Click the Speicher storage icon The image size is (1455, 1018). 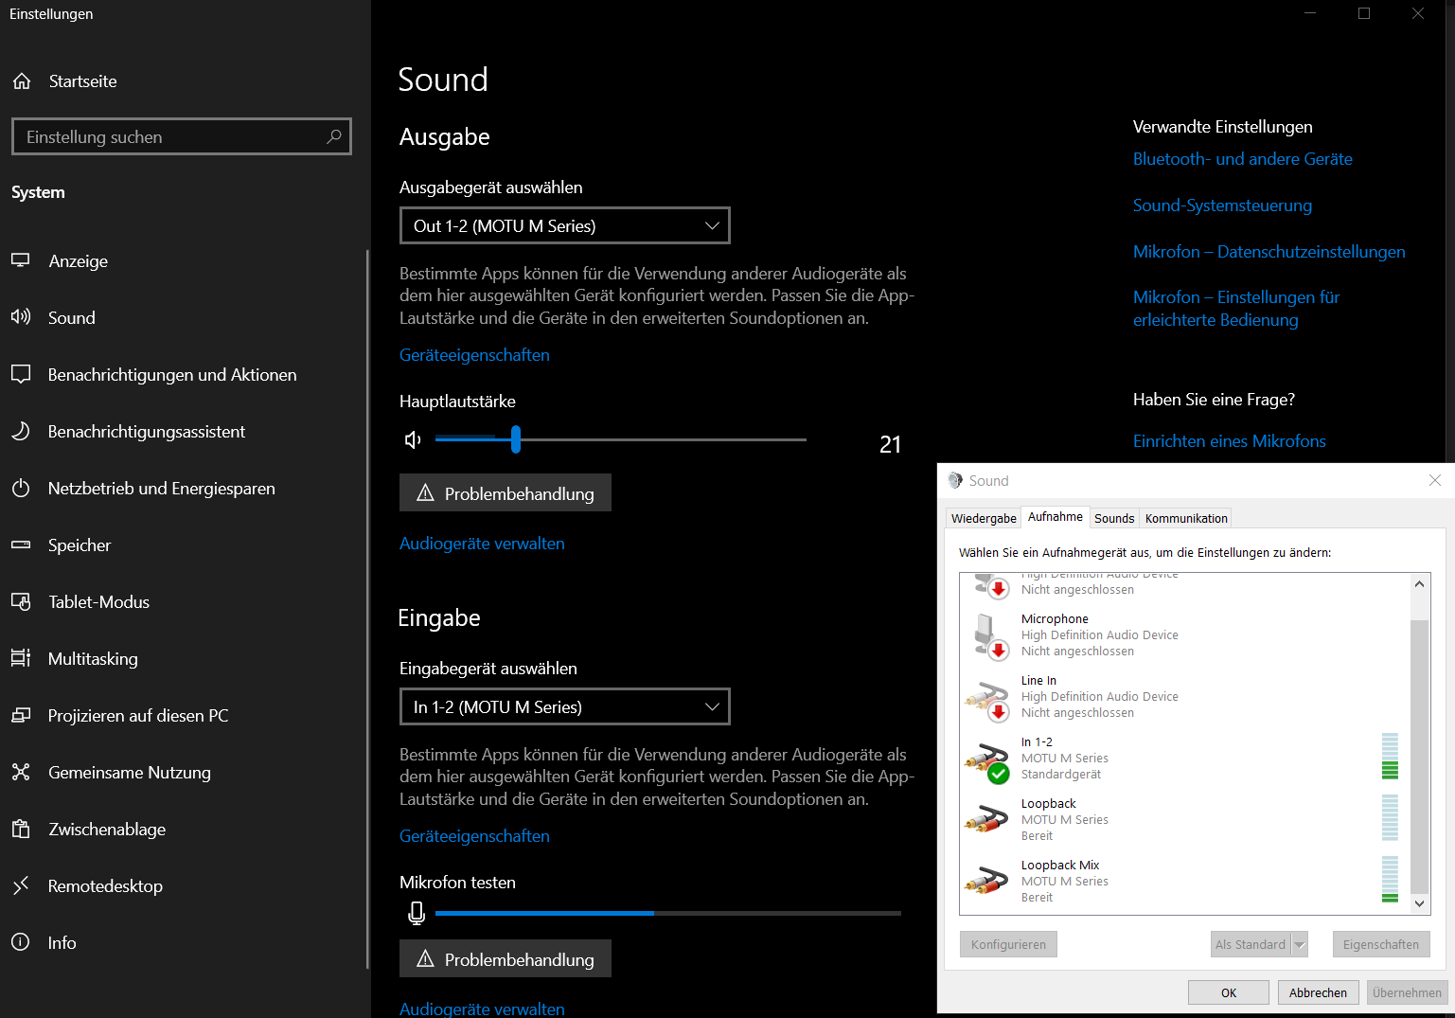[21, 545]
